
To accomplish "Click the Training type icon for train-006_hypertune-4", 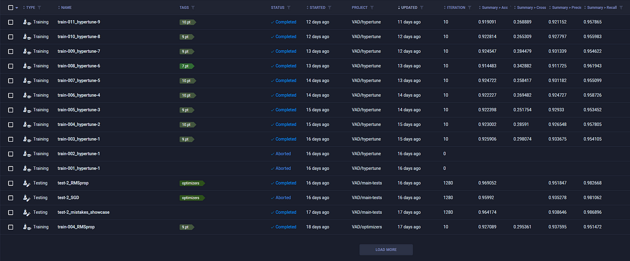I will tap(27, 95).
